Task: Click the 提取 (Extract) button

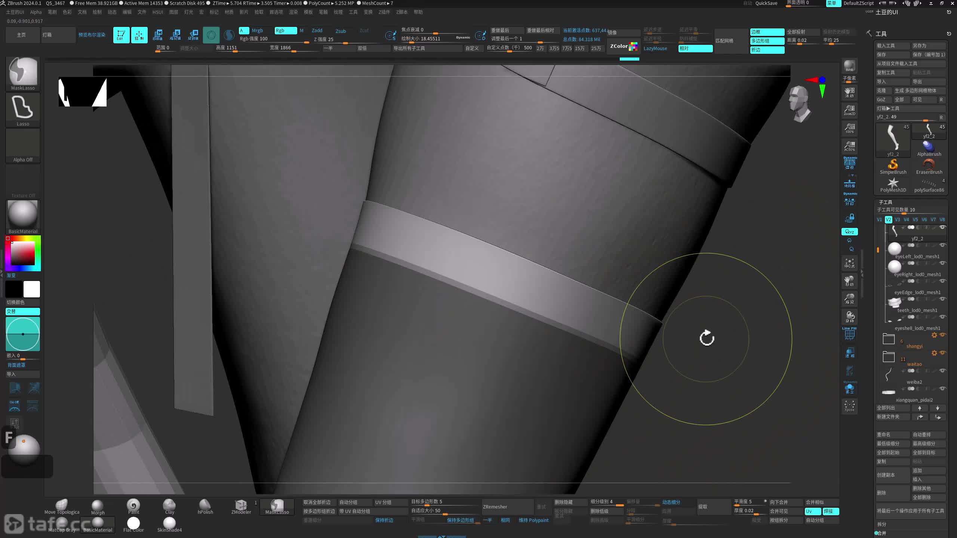Action: click(714, 507)
